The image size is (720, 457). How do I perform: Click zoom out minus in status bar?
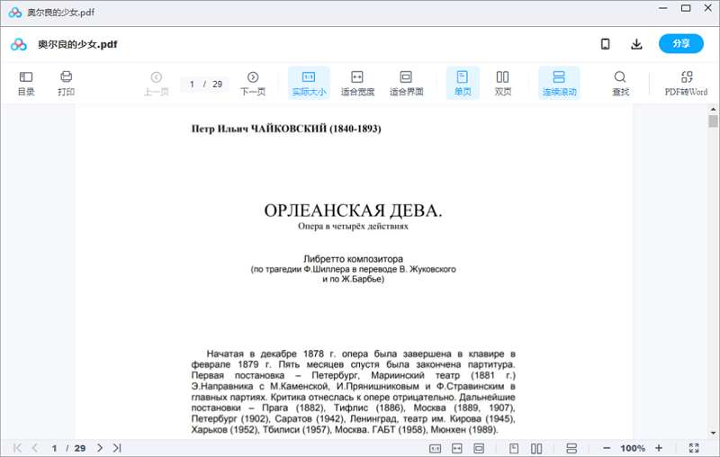point(607,448)
